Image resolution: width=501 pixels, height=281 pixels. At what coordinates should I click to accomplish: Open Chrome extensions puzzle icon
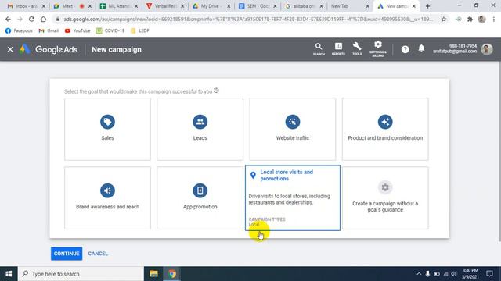470,19
